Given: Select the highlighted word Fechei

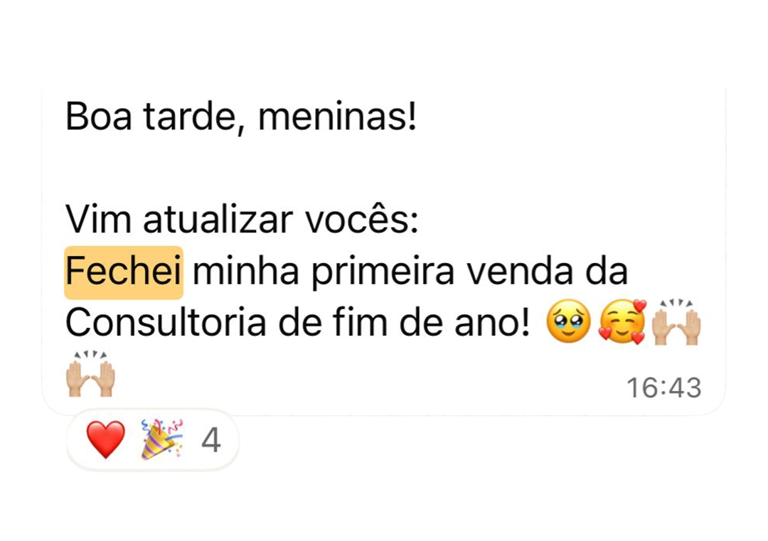Looking at the screenshot, I should [124, 272].
